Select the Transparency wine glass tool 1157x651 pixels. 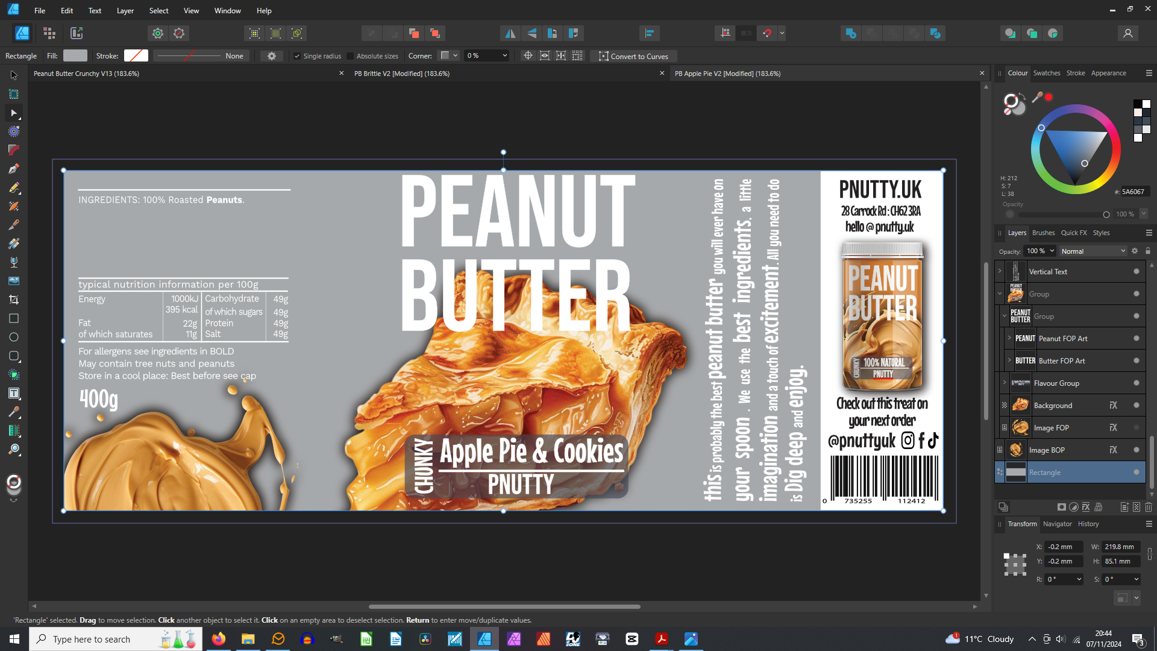pos(14,262)
